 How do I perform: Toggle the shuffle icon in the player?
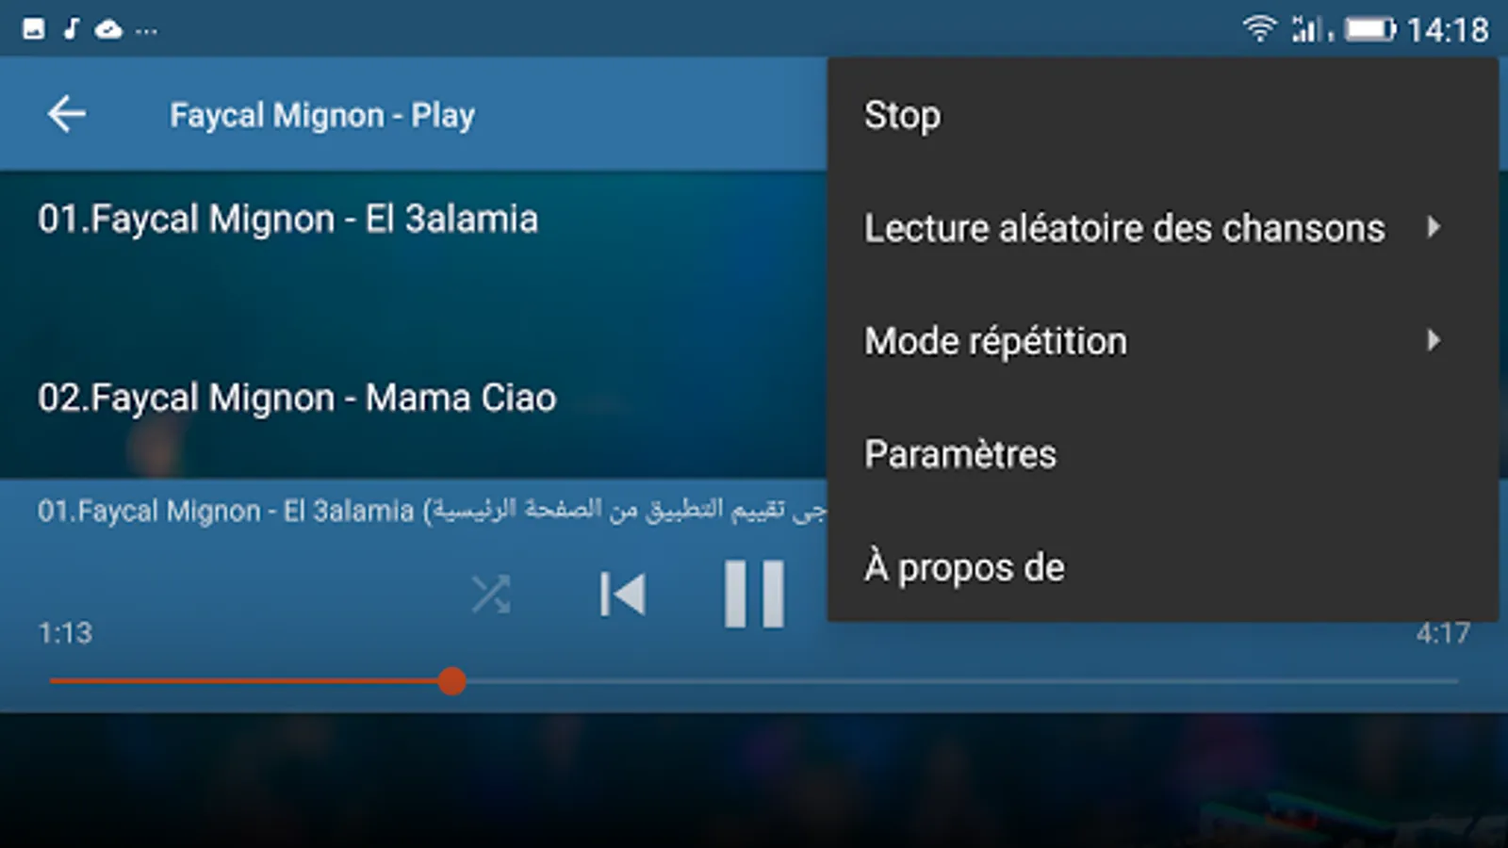tap(491, 594)
